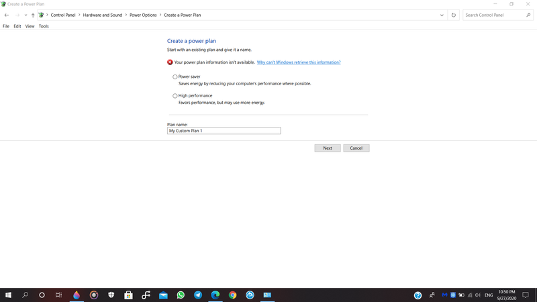537x302 pixels.
Task: Open the blue circular arrow app on taskbar
Action: click(x=250, y=295)
